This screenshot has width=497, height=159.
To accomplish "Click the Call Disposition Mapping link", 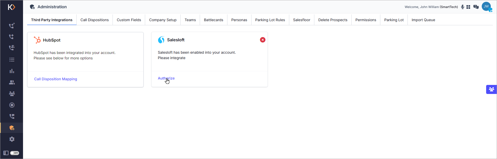I will point(56,79).
